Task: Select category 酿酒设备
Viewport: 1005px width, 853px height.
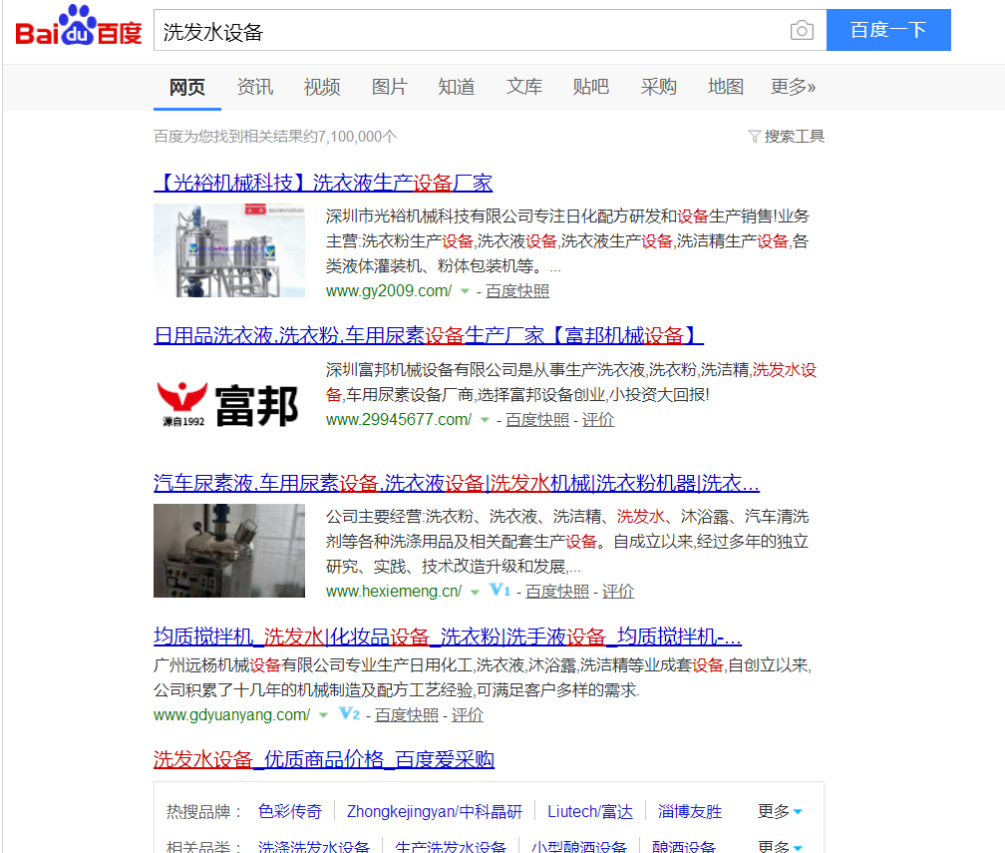Action: point(683,847)
